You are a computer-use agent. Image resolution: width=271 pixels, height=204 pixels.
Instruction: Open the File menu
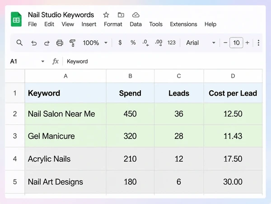click(33, 24)
